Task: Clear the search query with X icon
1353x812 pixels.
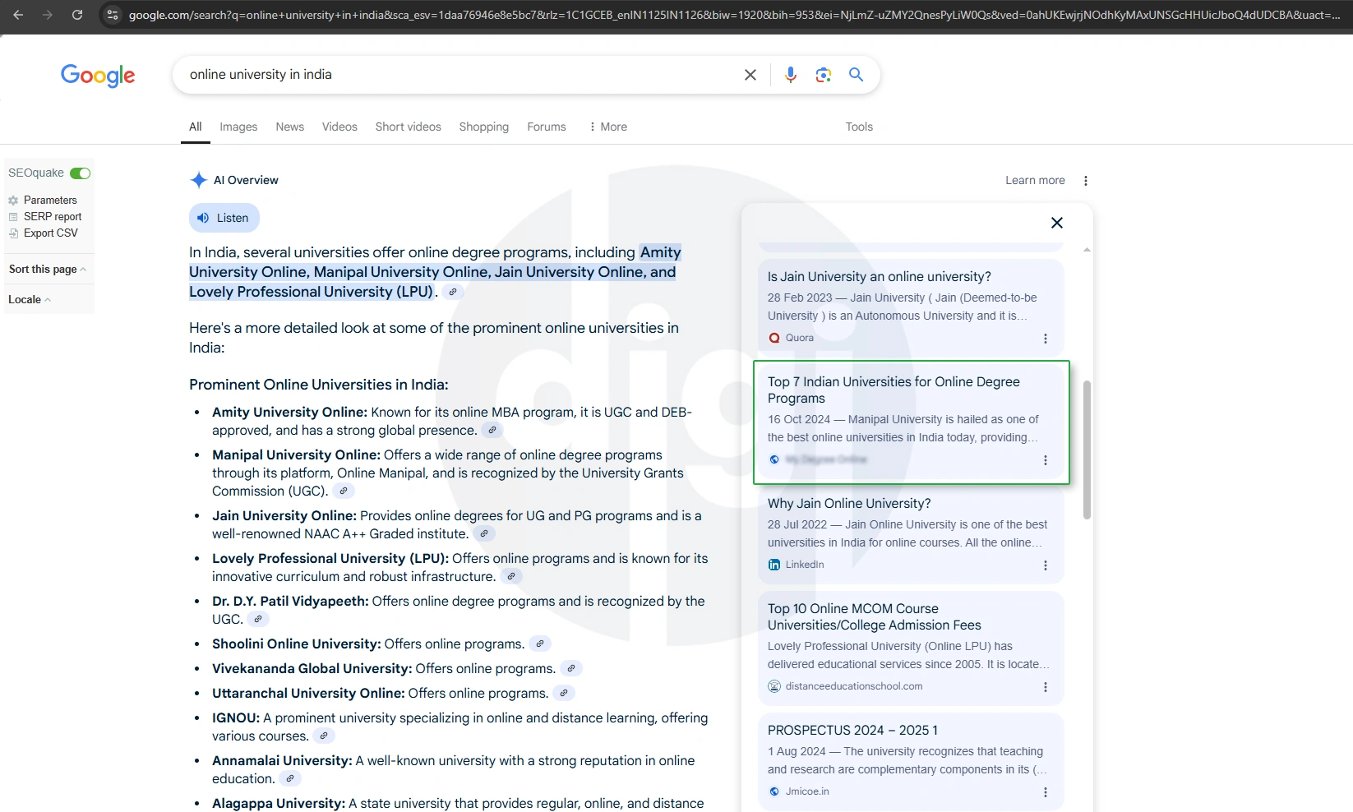Action: pos(750,75)
